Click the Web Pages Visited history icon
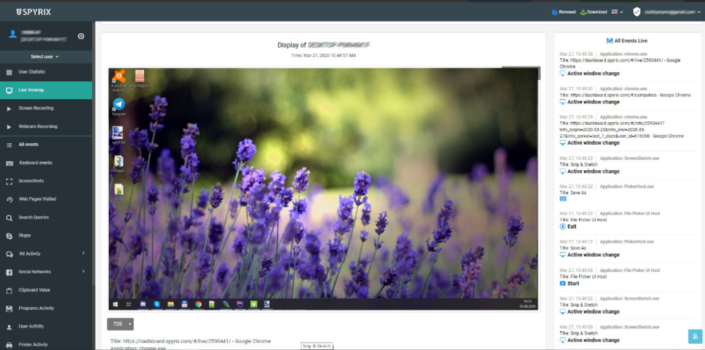This screenshot has width=705, height=350. [9, 199]
